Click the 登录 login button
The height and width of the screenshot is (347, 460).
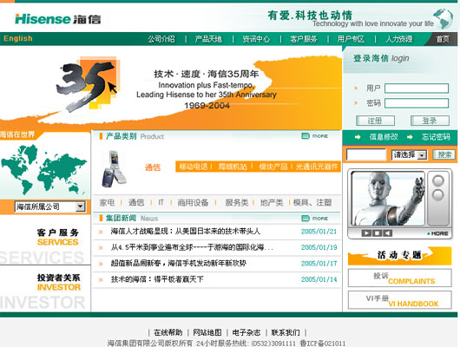point(430,121)
